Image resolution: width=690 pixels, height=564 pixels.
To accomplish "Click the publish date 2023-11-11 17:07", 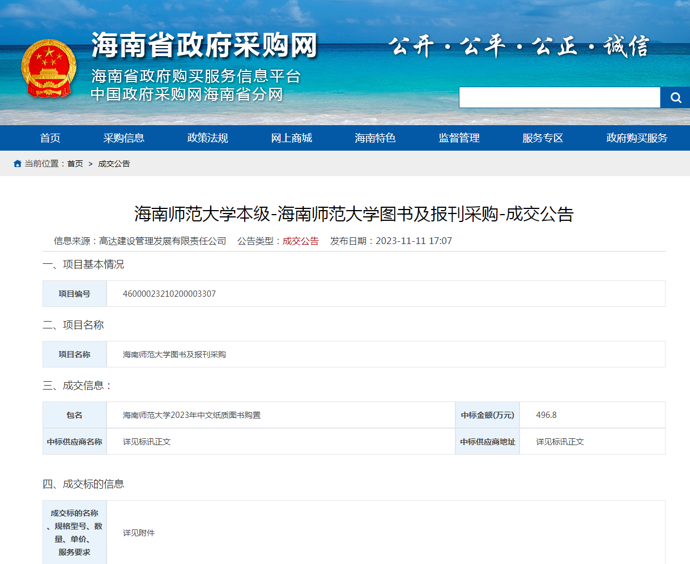I will (414, 241).
